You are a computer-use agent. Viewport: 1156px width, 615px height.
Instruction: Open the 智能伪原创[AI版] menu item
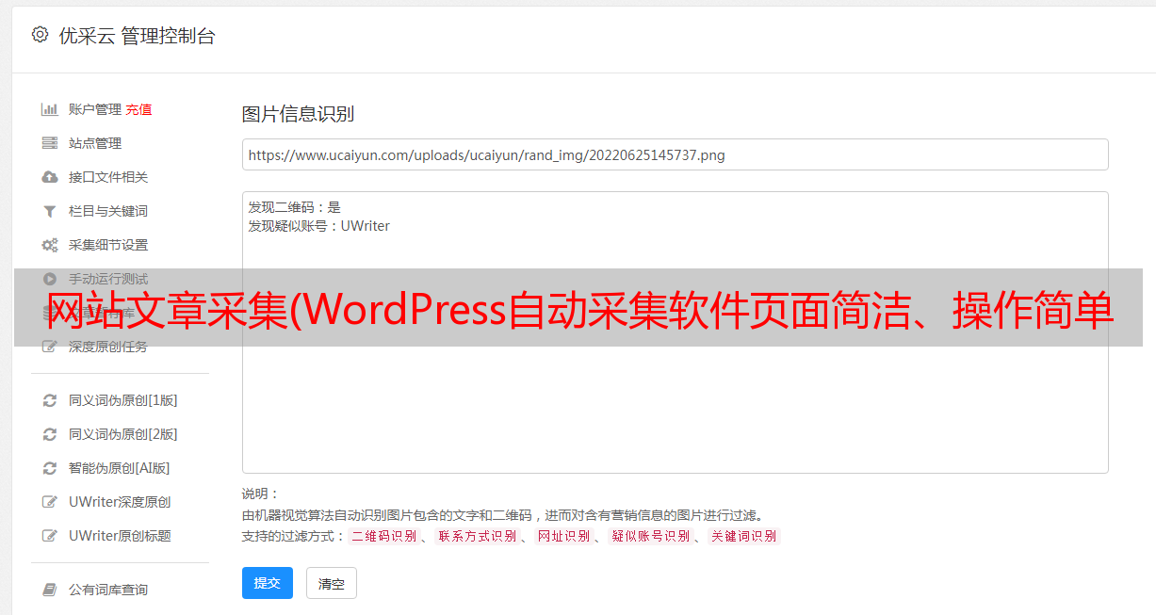pos(119,468)
